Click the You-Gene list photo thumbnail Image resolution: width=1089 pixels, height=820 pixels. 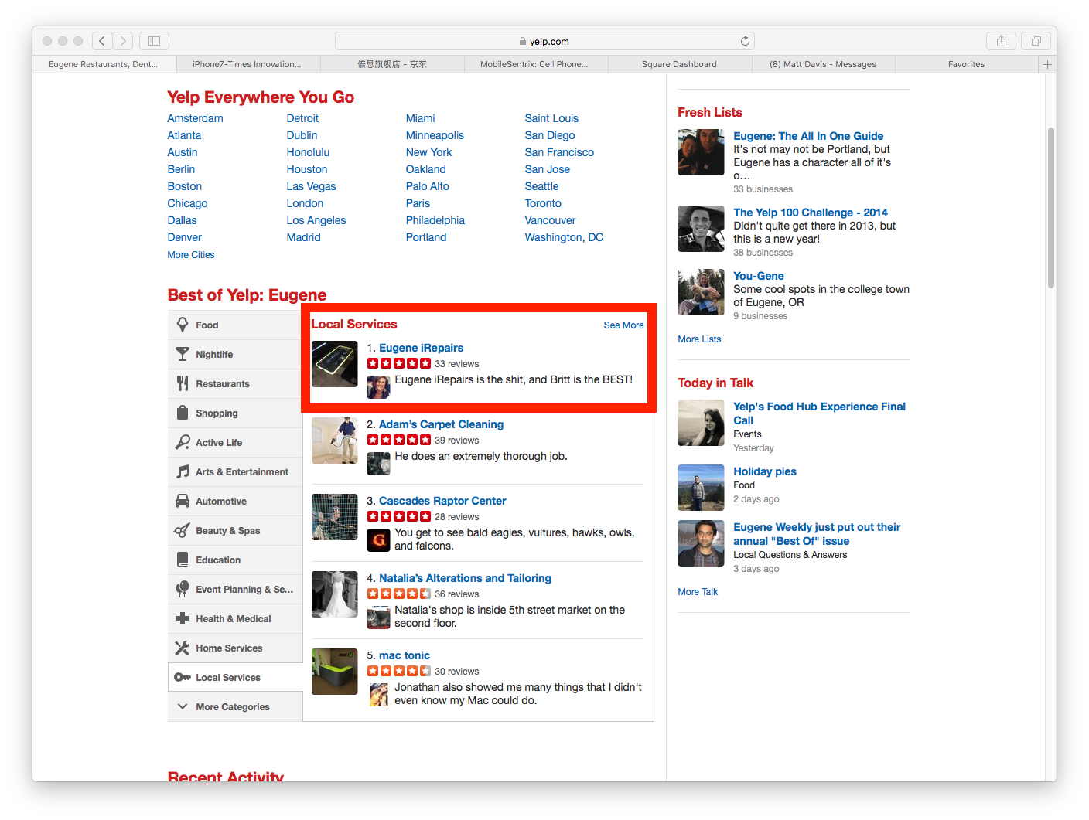[x=702, y=292]
